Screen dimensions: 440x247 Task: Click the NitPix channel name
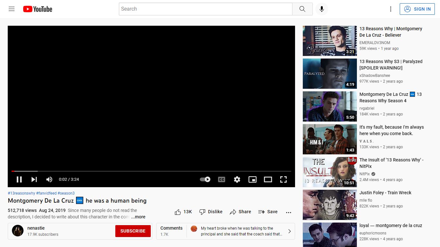(x=365, y=174)
